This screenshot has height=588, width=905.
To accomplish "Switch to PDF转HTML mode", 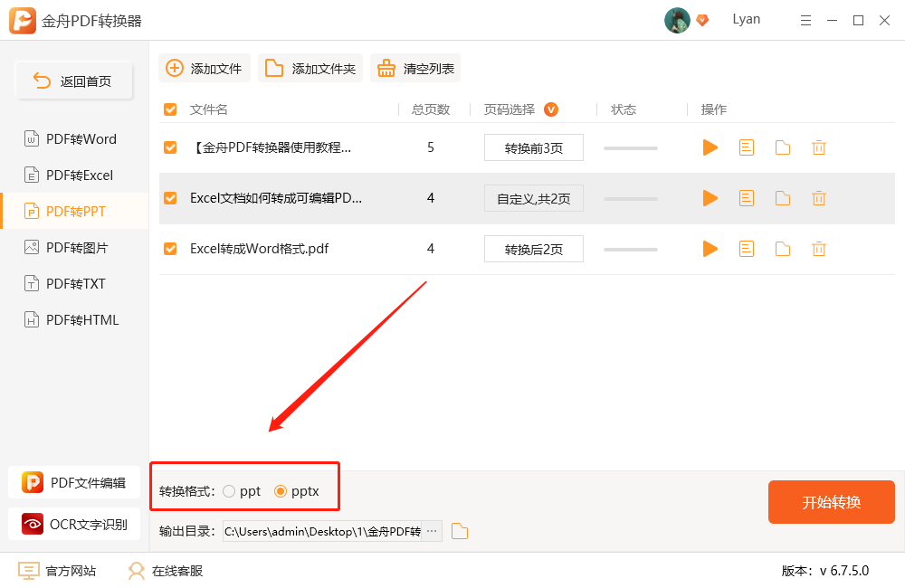I will click(74, 319).
